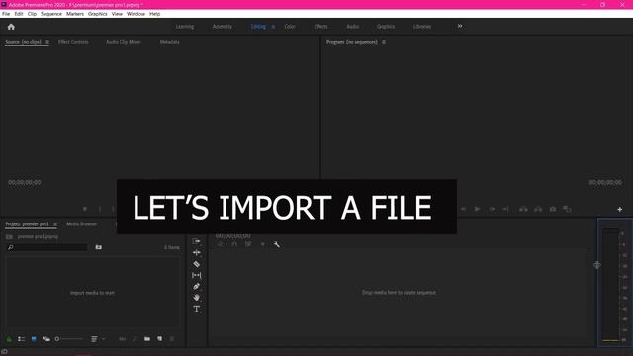The image size is (633, 356).
Task: Export a frame with the camera icon
Action: tap(553, 209)
